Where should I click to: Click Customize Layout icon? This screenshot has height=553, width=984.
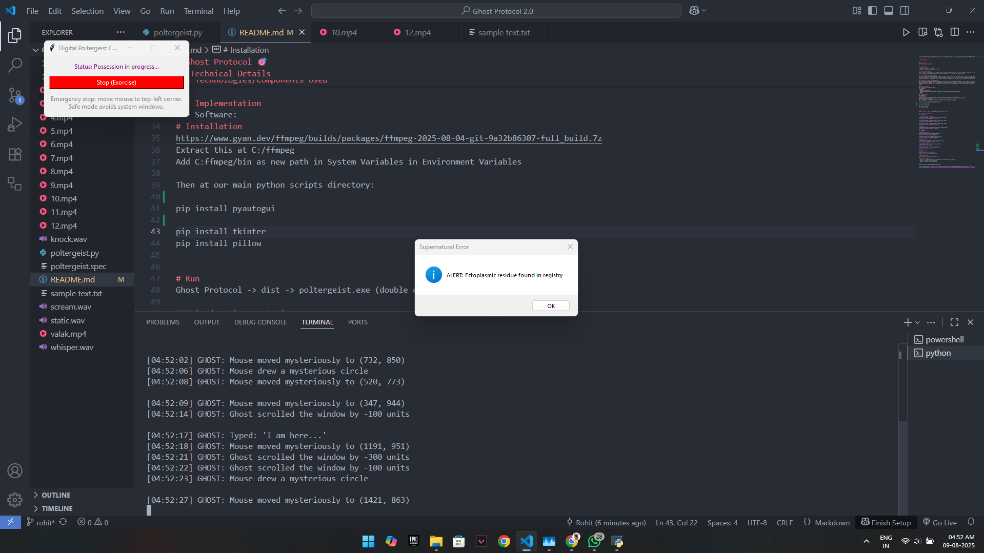(856, 11)
